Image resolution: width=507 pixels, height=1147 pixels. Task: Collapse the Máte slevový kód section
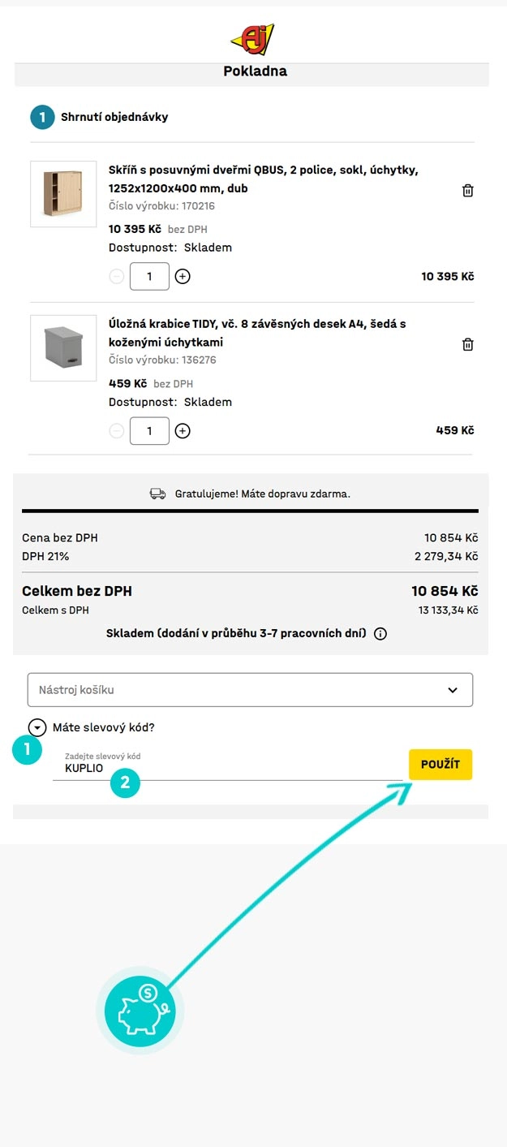point(37,728)
